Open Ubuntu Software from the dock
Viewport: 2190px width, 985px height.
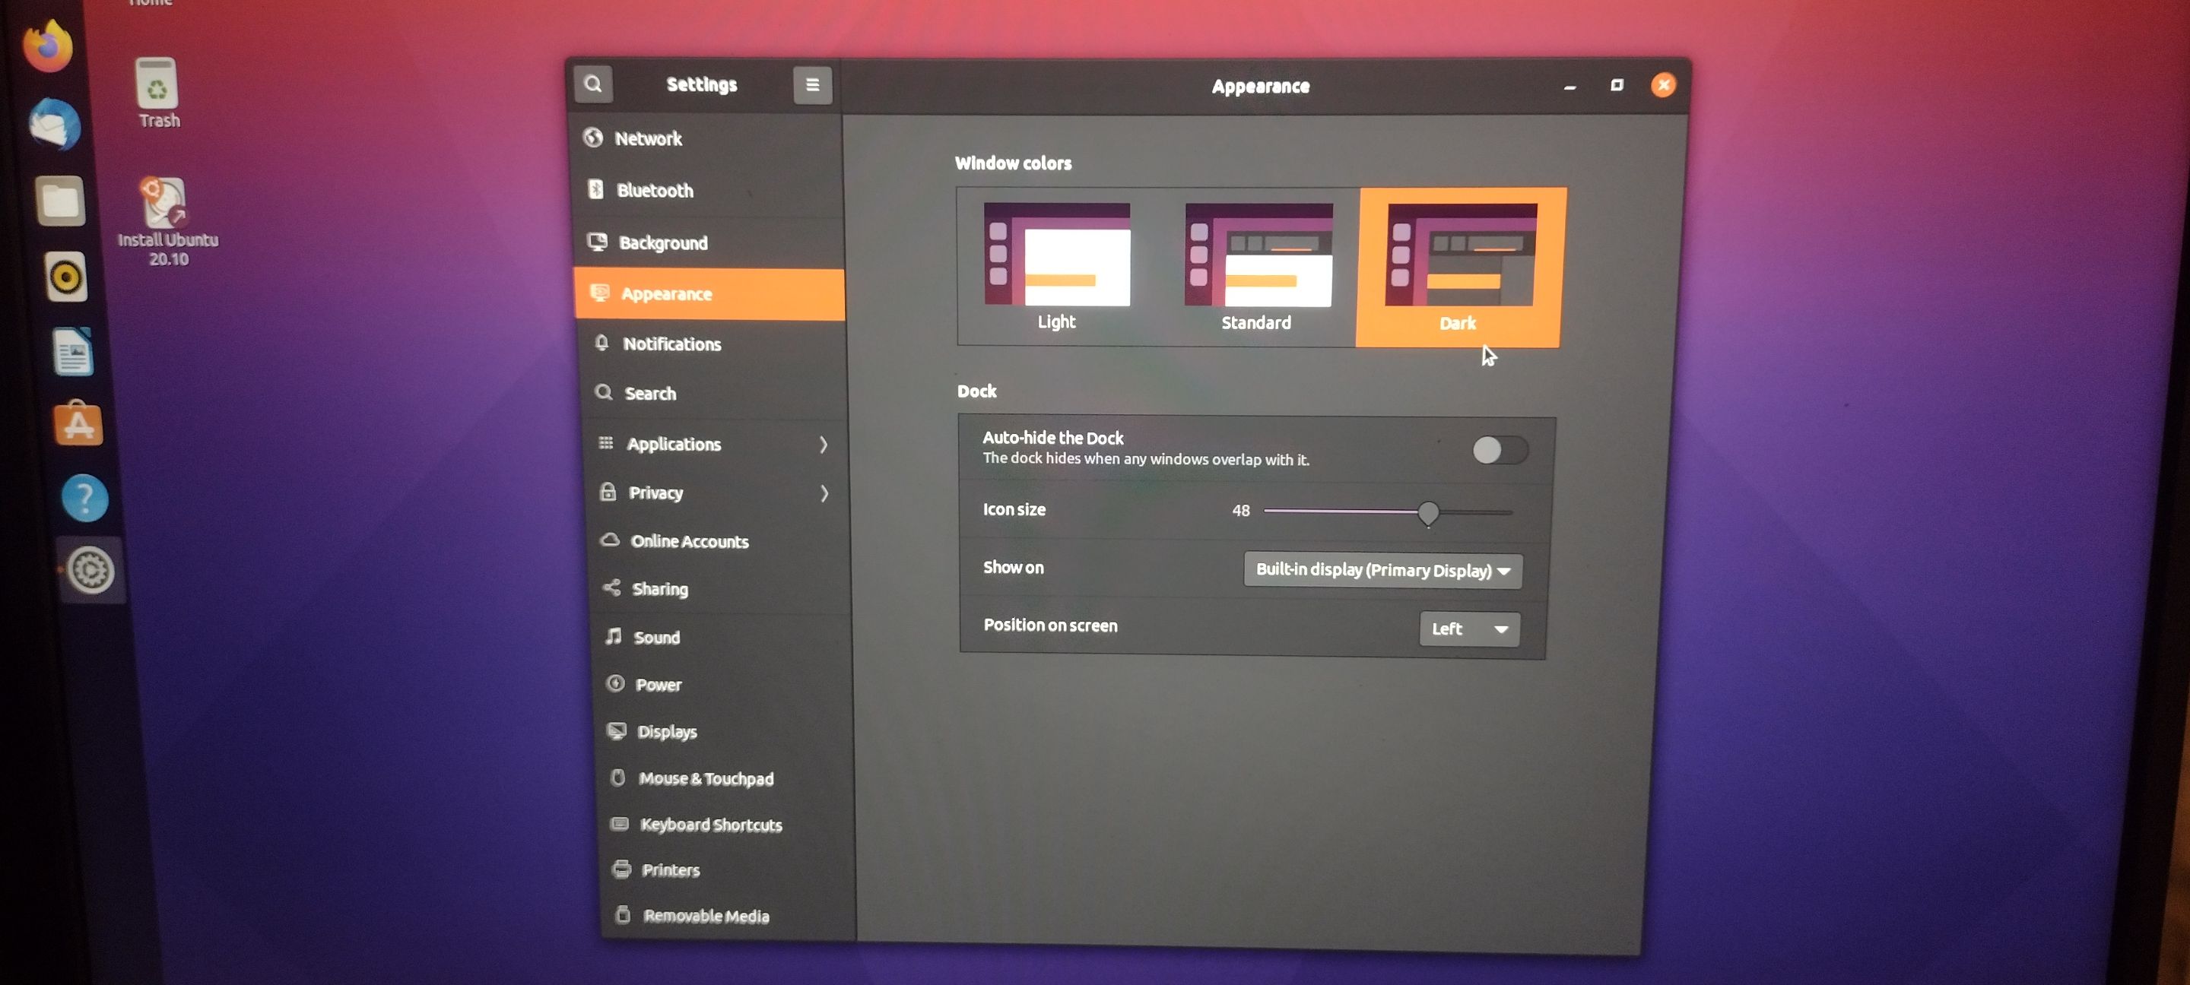78,424
